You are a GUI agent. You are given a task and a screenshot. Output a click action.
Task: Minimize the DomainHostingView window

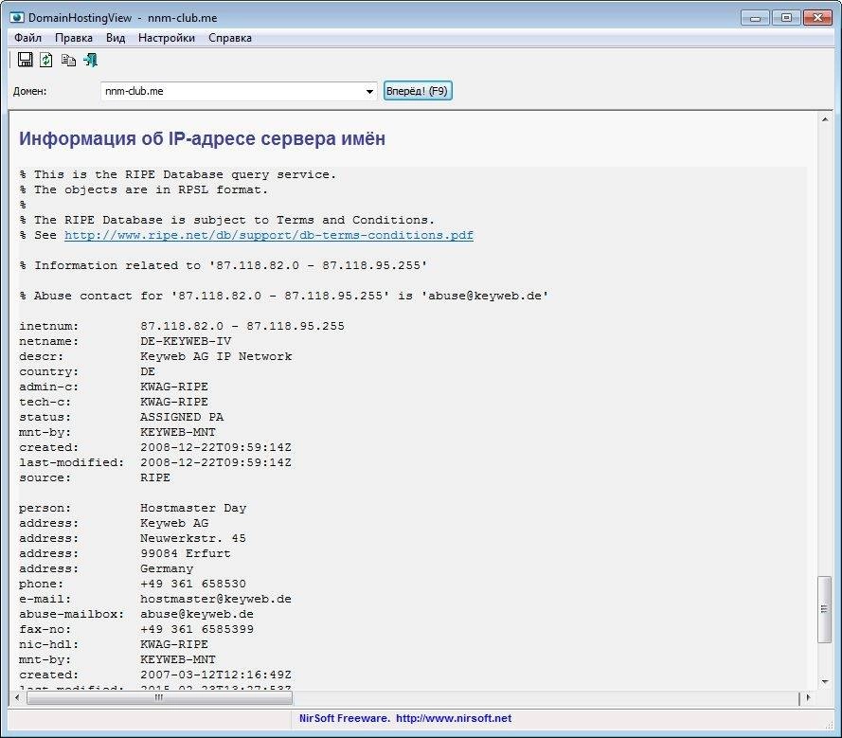755,18
